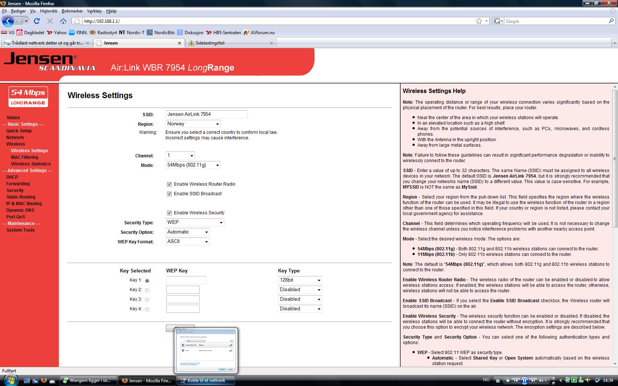618x386 pixels.
Task: Open the Yahoo bookmark
Action: [x=56, y=32]
